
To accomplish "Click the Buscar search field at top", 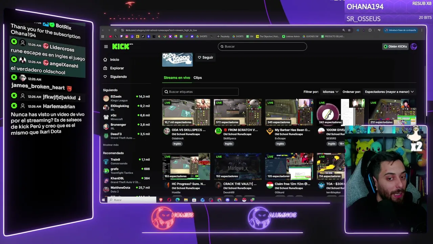I will (262, 46).
